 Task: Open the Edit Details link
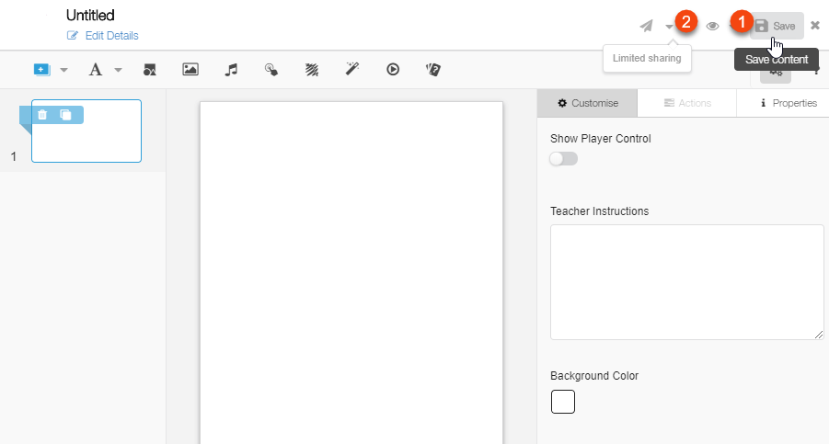[103, 36]
